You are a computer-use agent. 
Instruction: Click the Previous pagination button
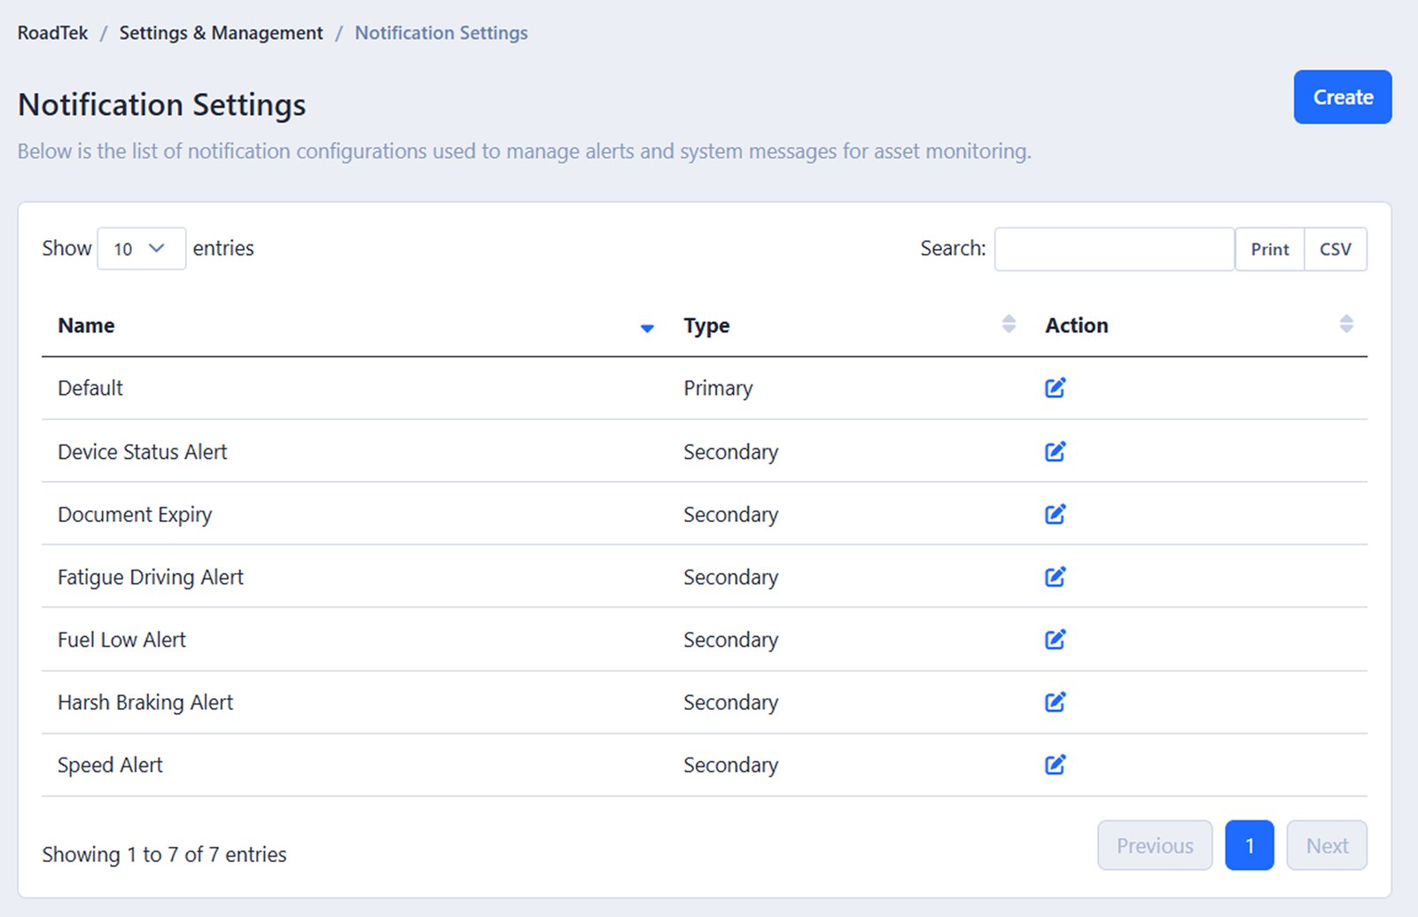[x=1154, y=845]
